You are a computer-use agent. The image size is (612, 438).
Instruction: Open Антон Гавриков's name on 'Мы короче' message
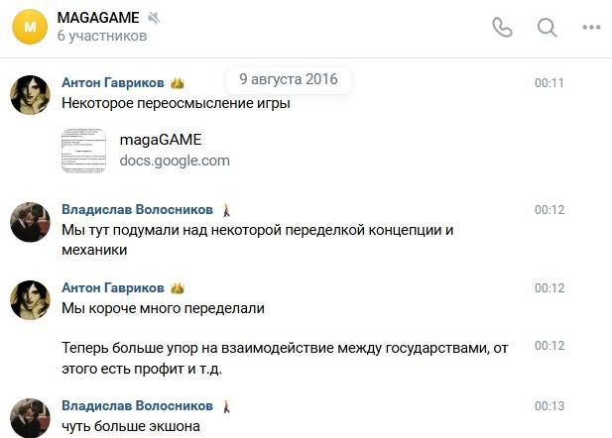(113, 287)
